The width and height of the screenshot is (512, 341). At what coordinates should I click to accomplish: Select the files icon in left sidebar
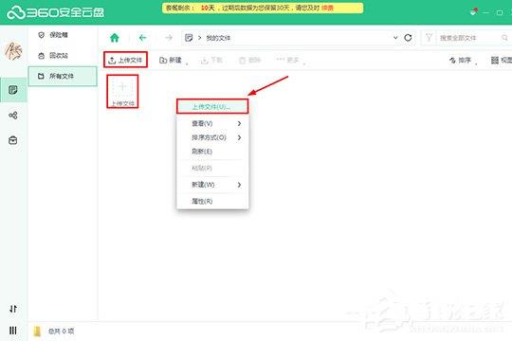tap(13, 90)
